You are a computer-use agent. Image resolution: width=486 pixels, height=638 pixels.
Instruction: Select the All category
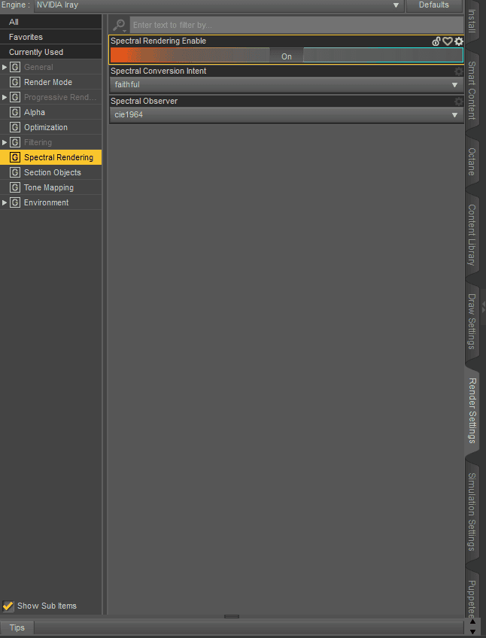point(51,22)
